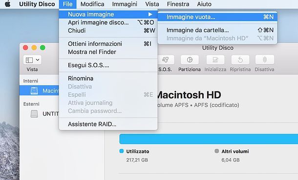Open the File menu
Viewport: 298px width, 180px height.
point(67,4)
